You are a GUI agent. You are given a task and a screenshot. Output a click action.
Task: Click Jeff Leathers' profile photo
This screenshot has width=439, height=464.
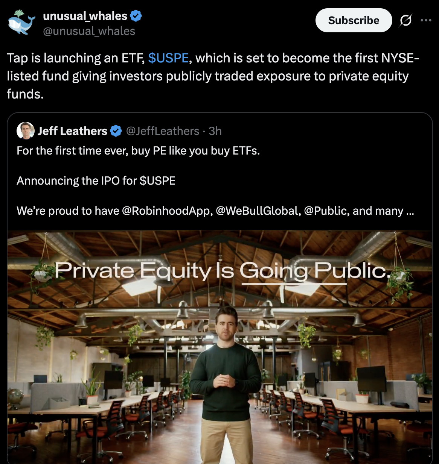(x=26, y=131)
